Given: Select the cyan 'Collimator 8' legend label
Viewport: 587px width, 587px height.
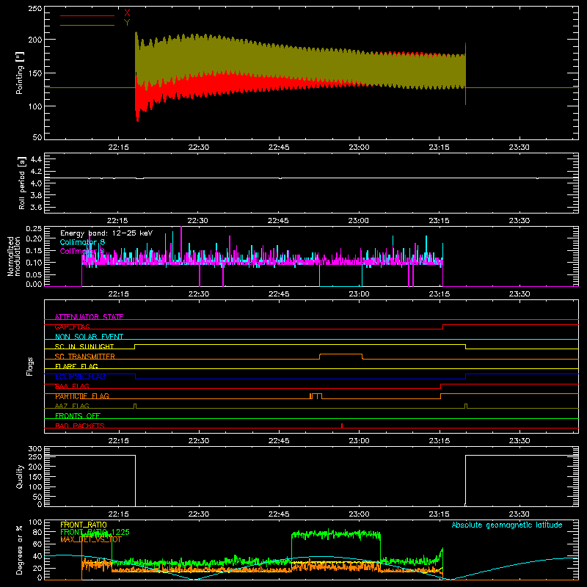Looking at the screenshot, I should (82, 243).
